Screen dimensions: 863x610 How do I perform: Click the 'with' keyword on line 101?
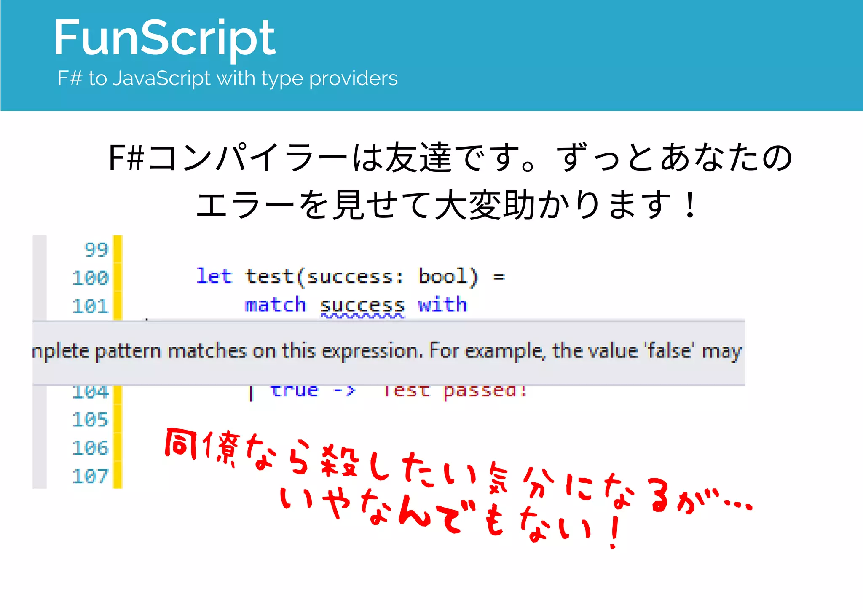[442, 304]
